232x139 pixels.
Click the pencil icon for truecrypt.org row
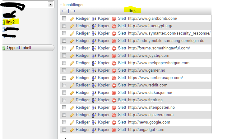click(72, 26)
